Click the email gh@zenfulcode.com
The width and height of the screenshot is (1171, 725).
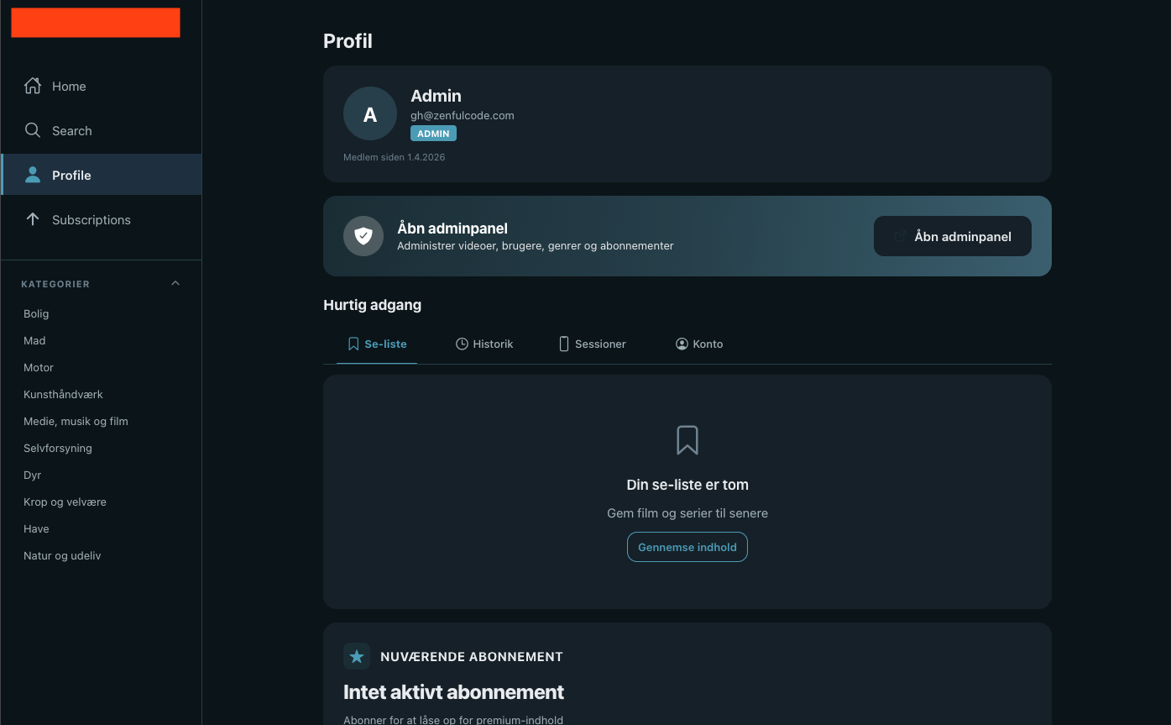(463, 115)
